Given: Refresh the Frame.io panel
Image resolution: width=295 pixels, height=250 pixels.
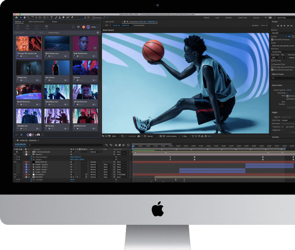Looking at the screenshot, I should (x=73, y=27).
